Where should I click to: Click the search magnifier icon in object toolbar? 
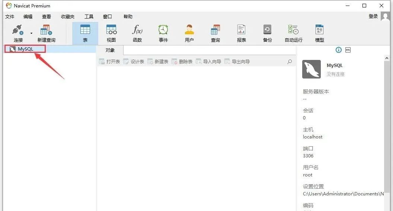(290, 62)
